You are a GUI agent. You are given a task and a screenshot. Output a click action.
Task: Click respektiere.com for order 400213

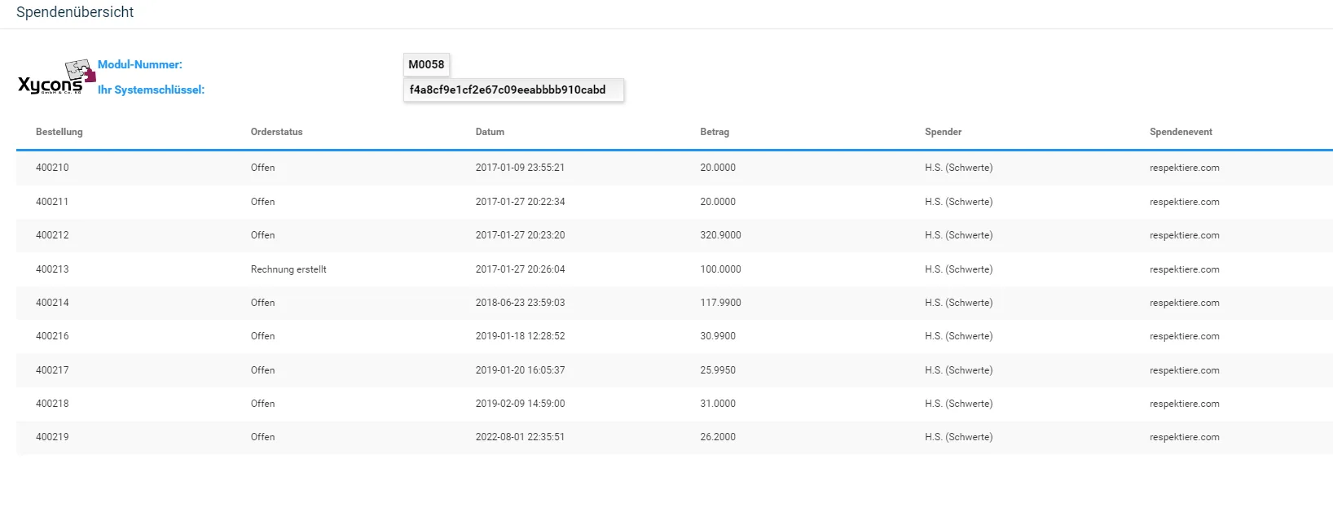1185,269
